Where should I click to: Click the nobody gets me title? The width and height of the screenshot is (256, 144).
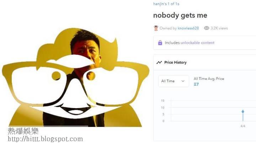pyautogui.click(x=180, y=15)
